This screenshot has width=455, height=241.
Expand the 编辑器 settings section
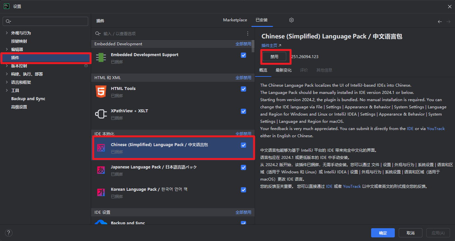point(7,49)
